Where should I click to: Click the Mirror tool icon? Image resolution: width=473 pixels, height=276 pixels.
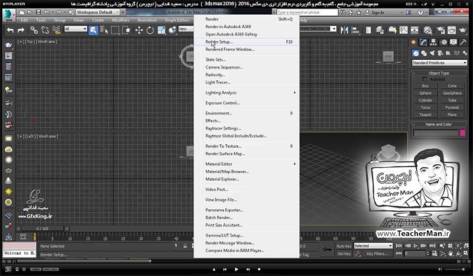(x=344, y=30)
